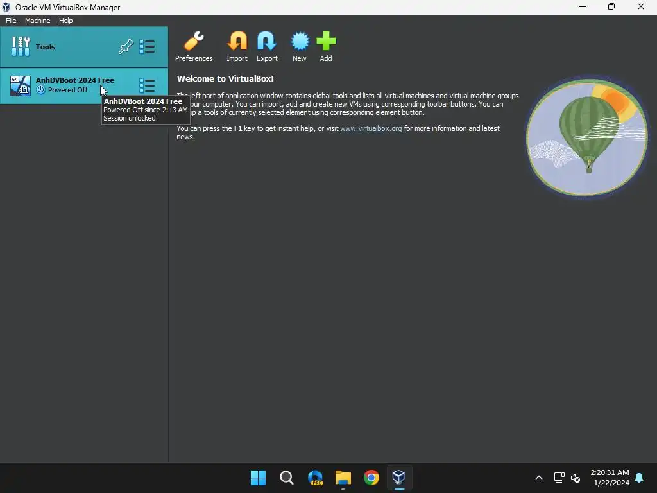The width and height of the screenshot is (657, 493).
Task: Visit the www.virtualbox.org link
Action: point(371,128)
